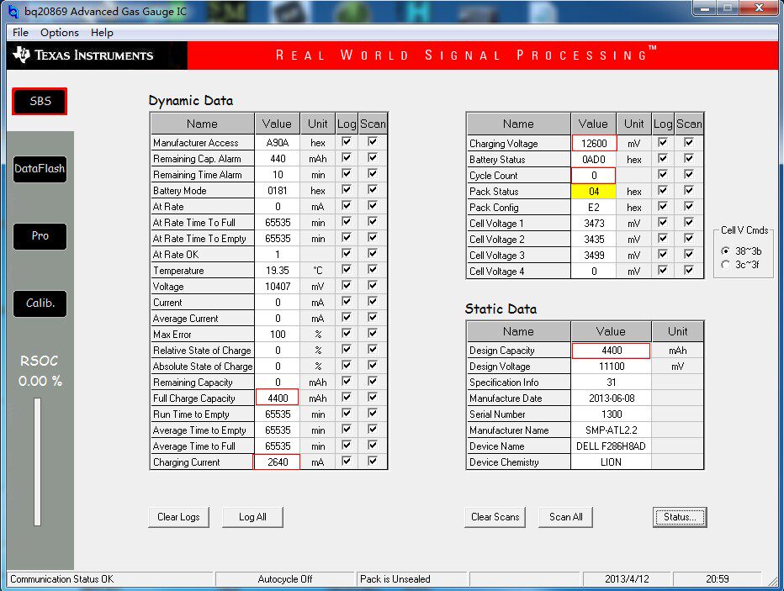The height and width of the screenshot is (591, 784).
Task: Click the Clear Logs button
Action: tap(178, 517)
